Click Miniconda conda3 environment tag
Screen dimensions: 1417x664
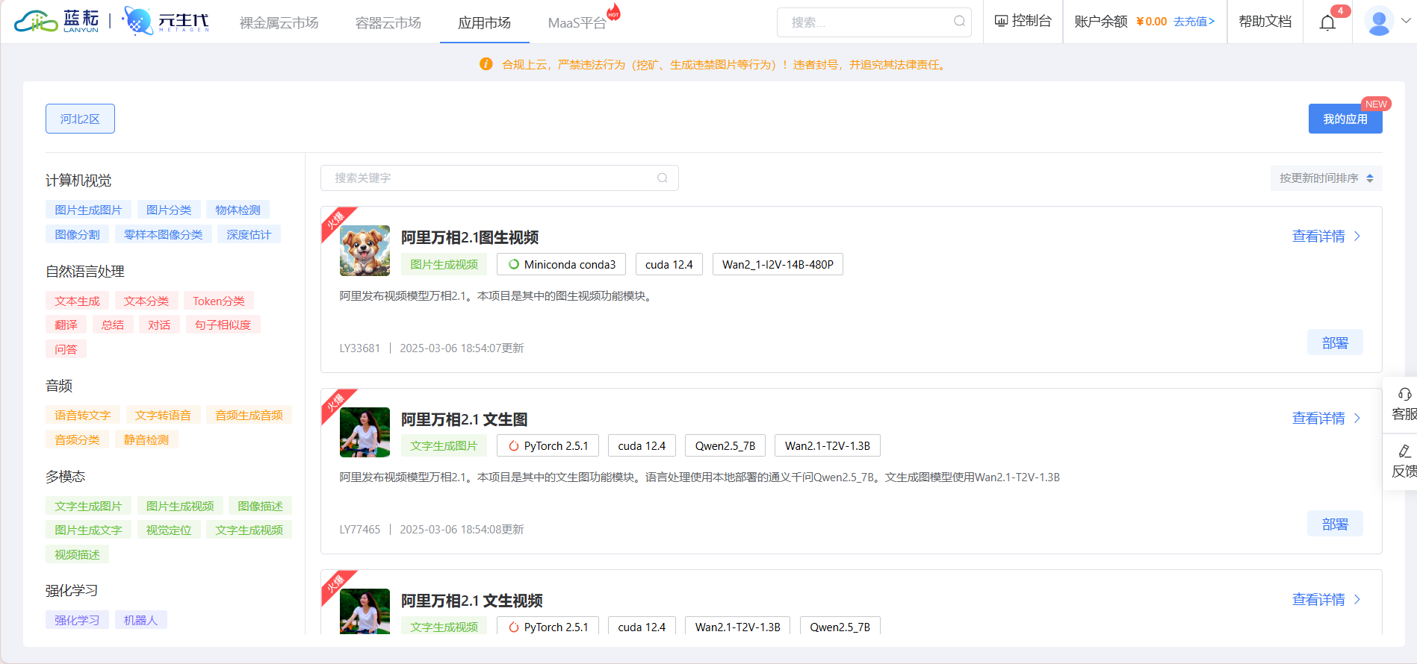coord(562,264)
